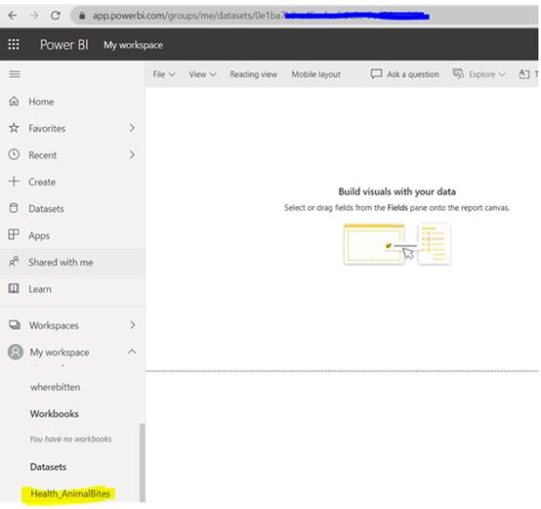Expand the Favorites flyout chevron
541x509 pixels.
(x=132, y=128)
